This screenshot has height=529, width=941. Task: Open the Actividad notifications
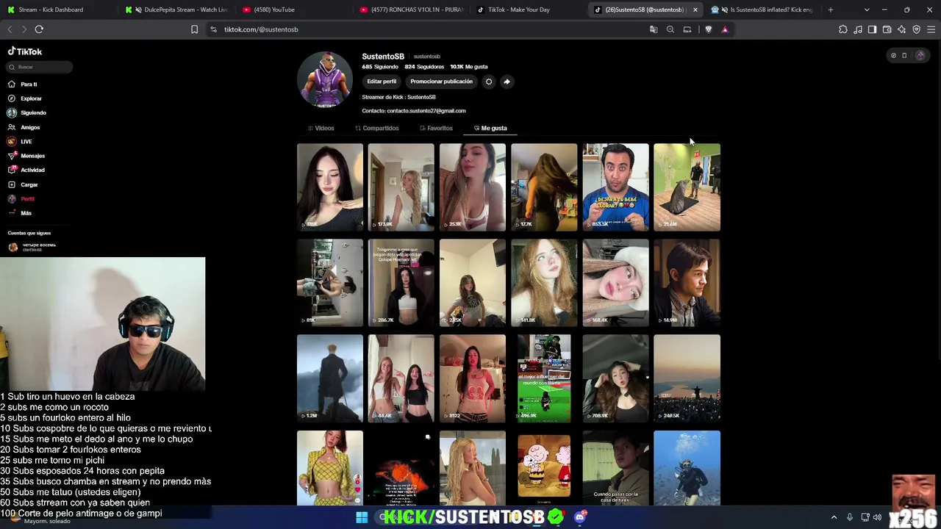coord(26,170)
